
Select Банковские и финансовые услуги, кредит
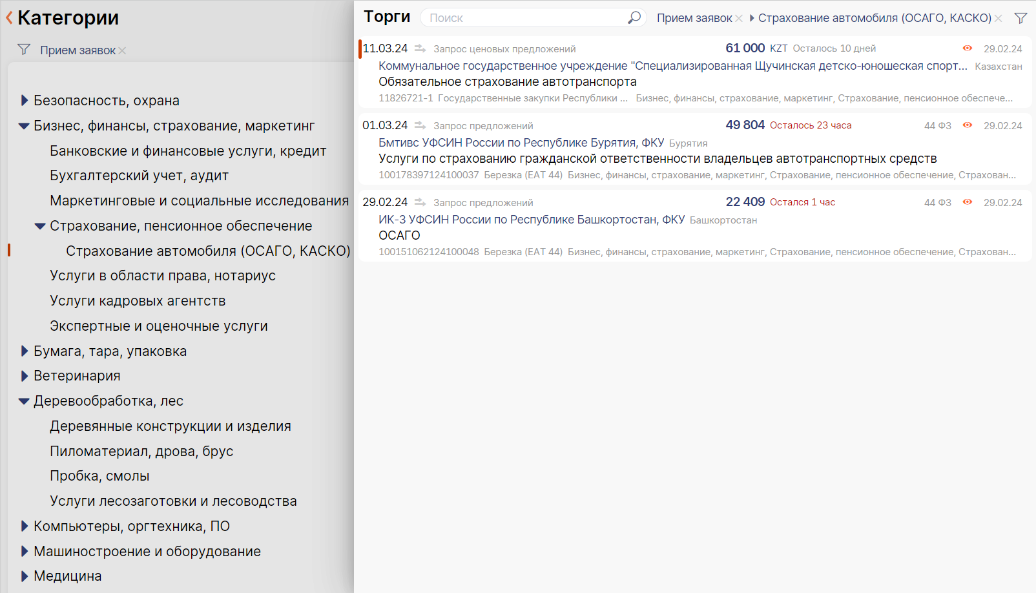click(x=188, y=151)
